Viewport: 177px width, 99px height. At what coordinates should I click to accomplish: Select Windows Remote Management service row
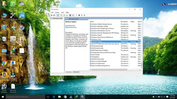[115, 33]
